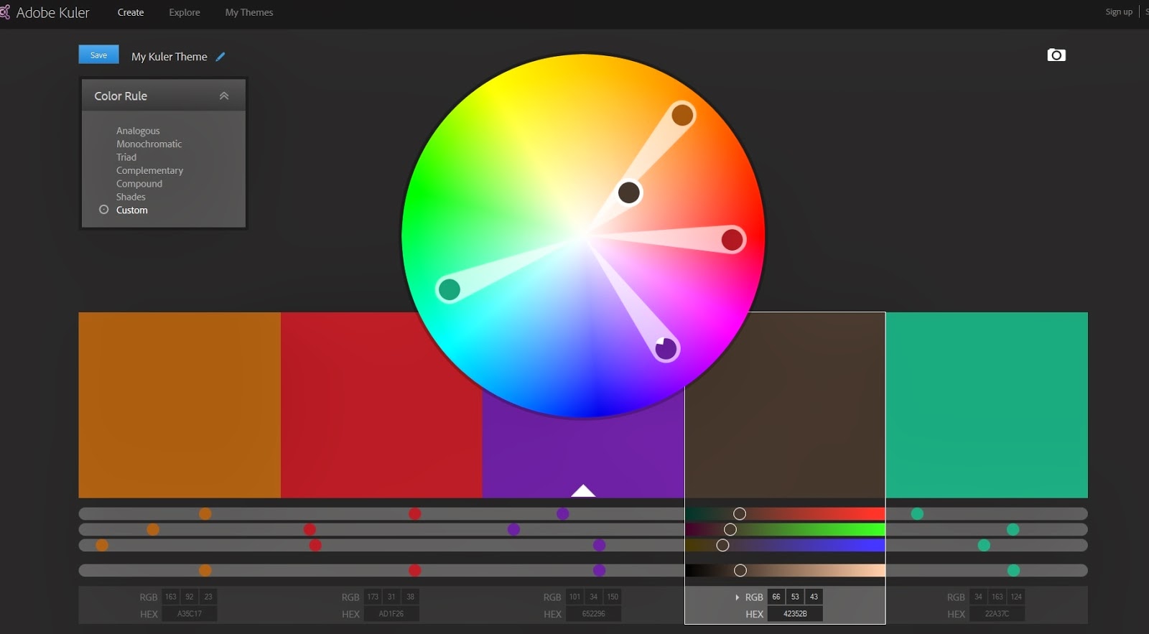Viewport: 1149px width, 634px height.
Task: Select the Complementary color rule
Action: [149, 171]
